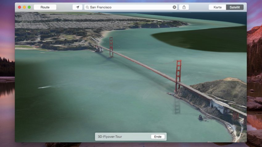The width and height of the screenshot is (262, 147).
Task: End the 3D flyover tour with Ende
Action: point(158,137)
